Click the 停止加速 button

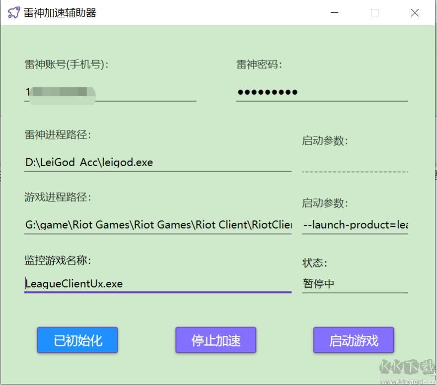click(216, 340)
